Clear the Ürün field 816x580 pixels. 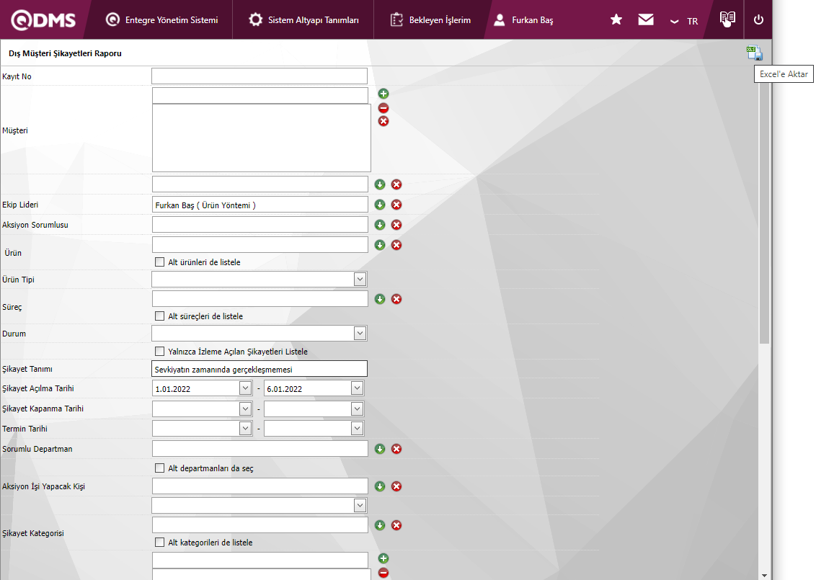[x=396, y=245]
